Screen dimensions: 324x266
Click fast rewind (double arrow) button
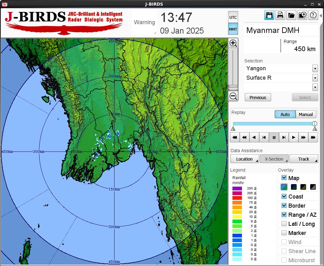coord(244,137)
